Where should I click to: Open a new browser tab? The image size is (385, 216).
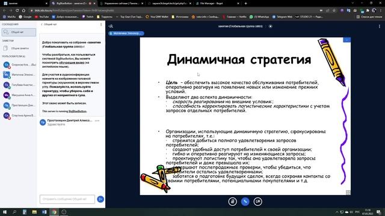245,4
